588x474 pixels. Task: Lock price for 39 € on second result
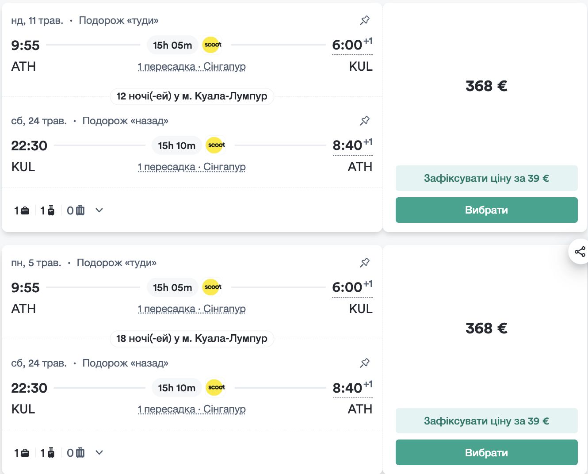point(486,421)
